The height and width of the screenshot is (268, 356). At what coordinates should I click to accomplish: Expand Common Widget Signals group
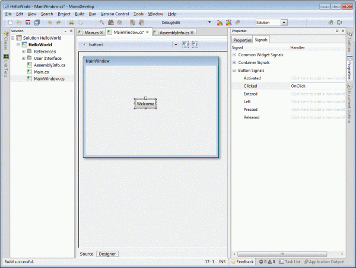click(x=234, y=55)
